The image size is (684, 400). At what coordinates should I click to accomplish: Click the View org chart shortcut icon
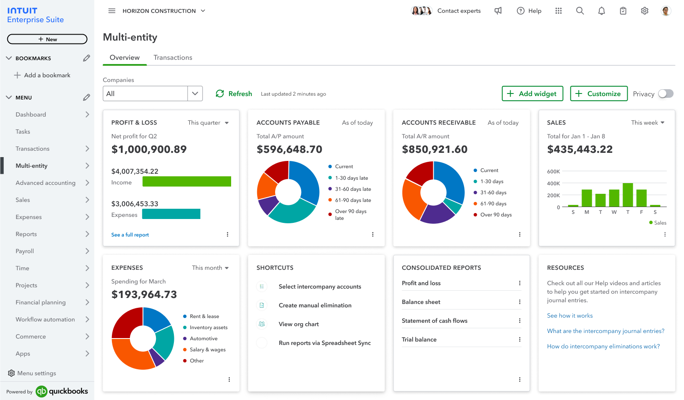pos(262,324)
